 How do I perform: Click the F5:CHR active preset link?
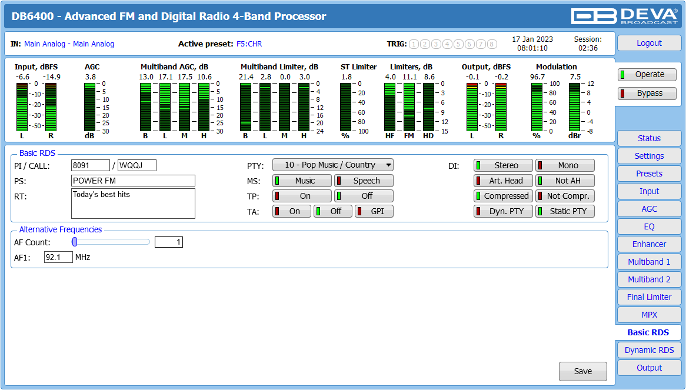click(x=249, y=44)
